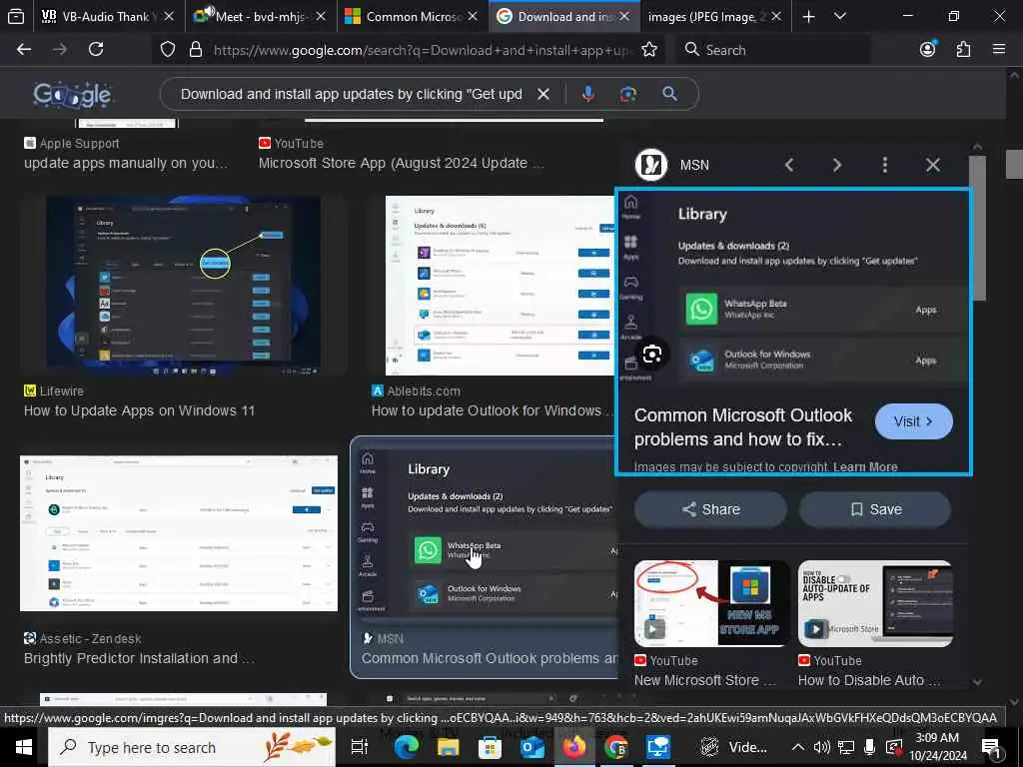Image resolution: width=1023 pixels, height=767 pixels.
Task: Open the taskbar clock and date
Action: (x=937, y=747)
